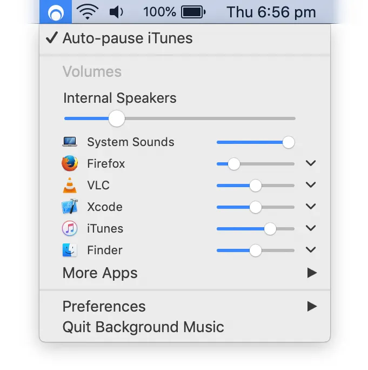Toggle the Auto-pause iTunes option
This screenshot has width=368, height=370.
tap(128, 38)
